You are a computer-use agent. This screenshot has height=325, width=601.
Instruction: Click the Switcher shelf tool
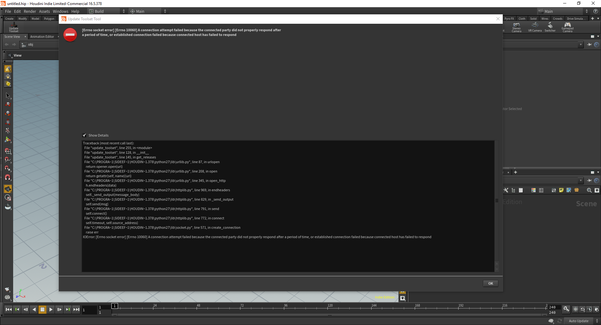(550, 27)
